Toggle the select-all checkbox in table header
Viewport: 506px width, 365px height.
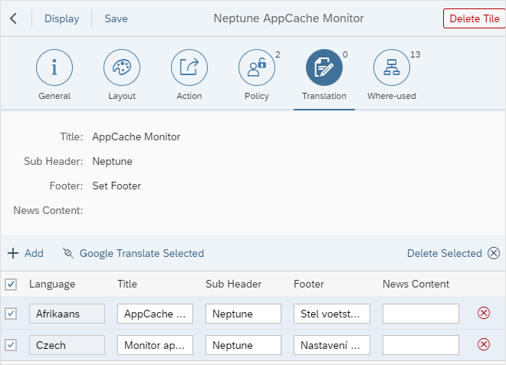tap(11, 284)
